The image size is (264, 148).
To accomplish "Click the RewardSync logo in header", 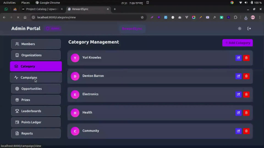I will pos(132,29).
